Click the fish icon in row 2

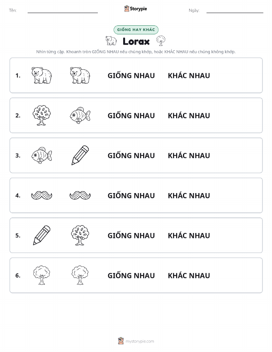tap(80, 116)
